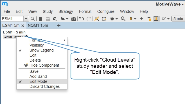The height and width of the screenshot is (104, 185).
Task: Open the Format menu in menu bar
Action: pyautogui.click(x=85, y=11)
